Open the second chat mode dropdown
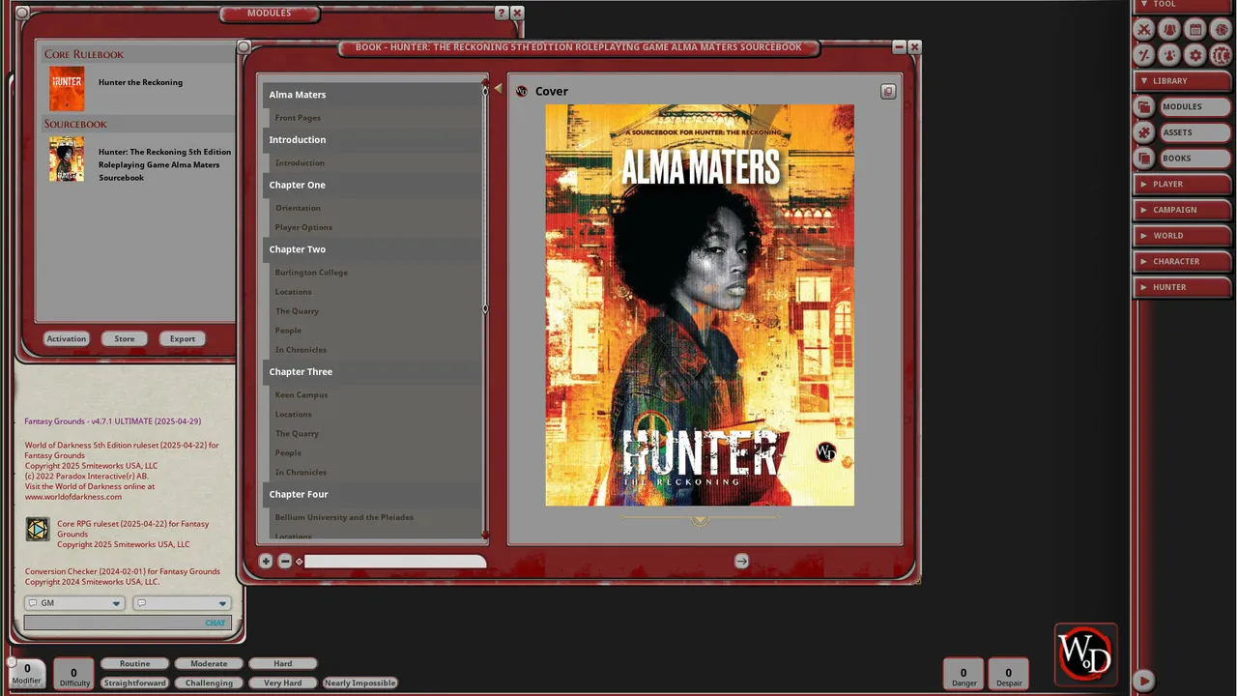 pos(182,603)
